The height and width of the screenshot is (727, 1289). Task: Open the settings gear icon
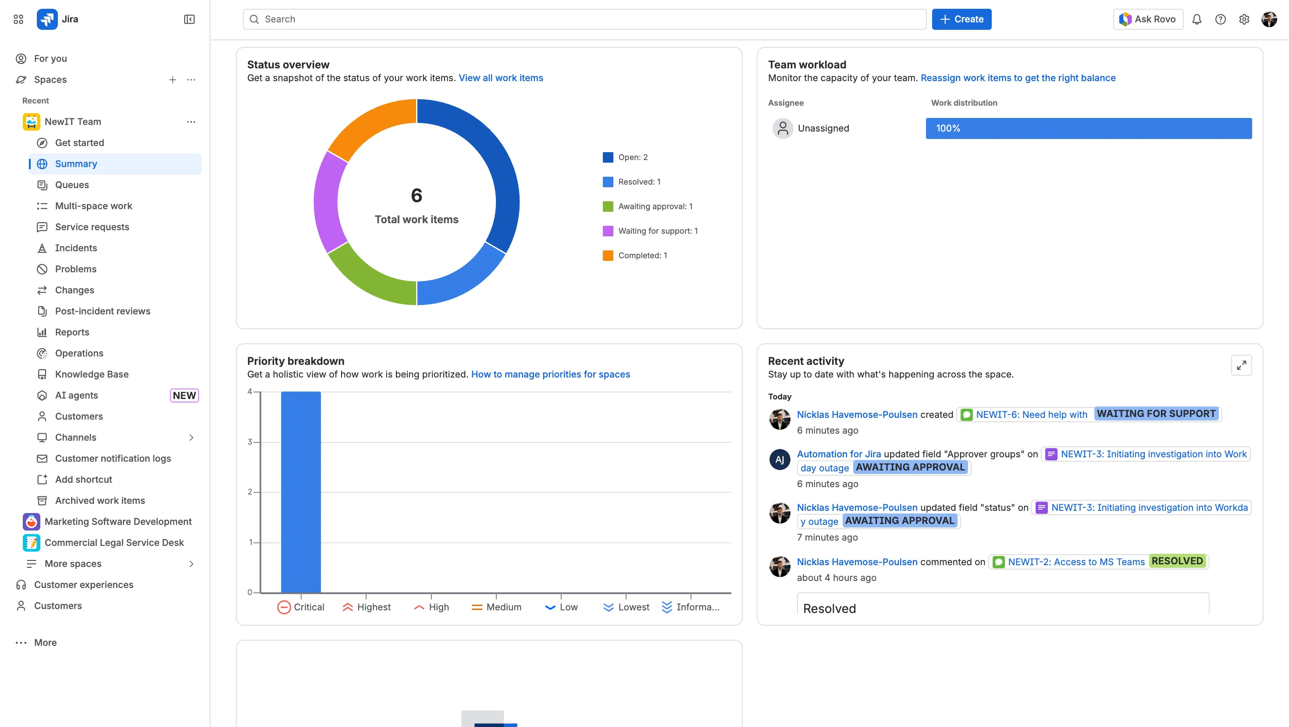coord(1244,19)
